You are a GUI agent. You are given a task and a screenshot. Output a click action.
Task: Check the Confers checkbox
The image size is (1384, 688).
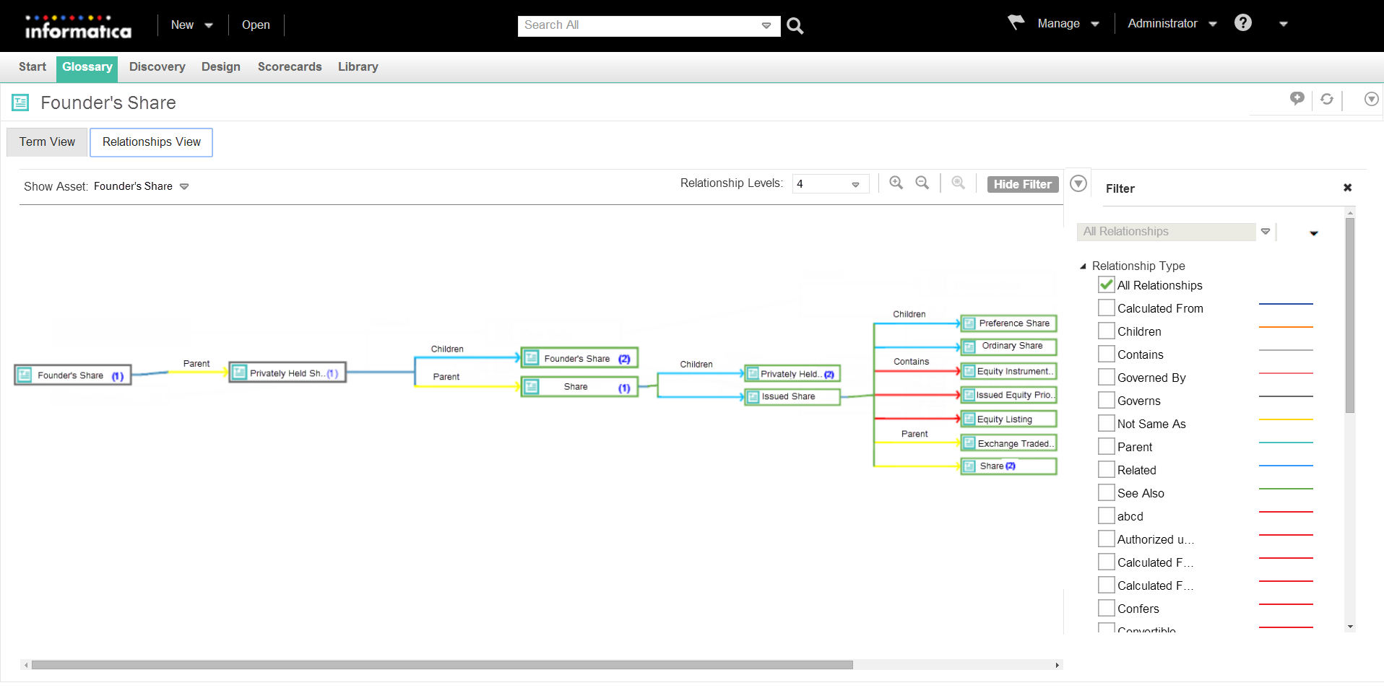pyautogui.click(x=1106, y=608)
